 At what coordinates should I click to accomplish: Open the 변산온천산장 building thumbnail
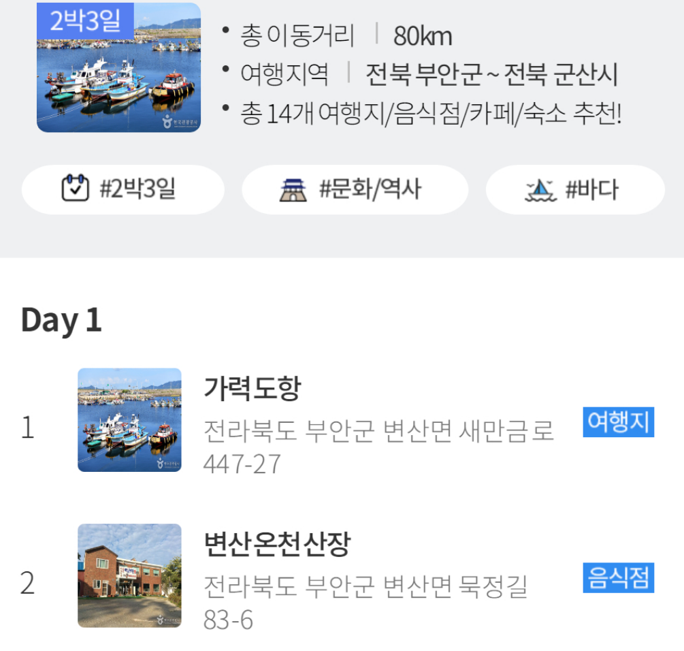pos(129,575)
